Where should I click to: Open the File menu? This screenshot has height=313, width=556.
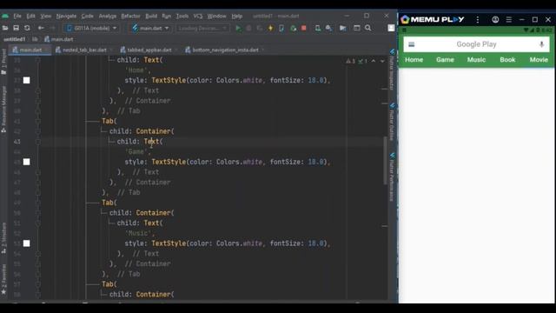(17, 16)
